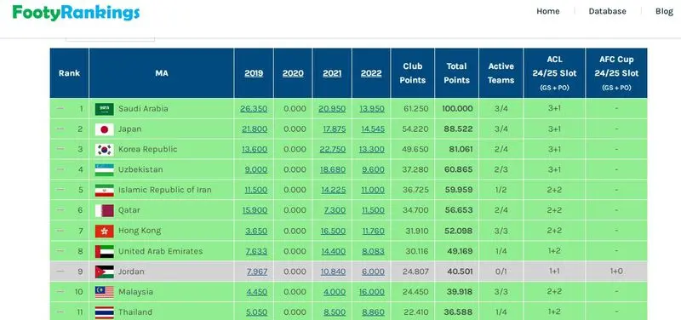The height and width of the screenshot is (320, 681).
Task: Click the Japan flag icon
Action: coord(104,129)
